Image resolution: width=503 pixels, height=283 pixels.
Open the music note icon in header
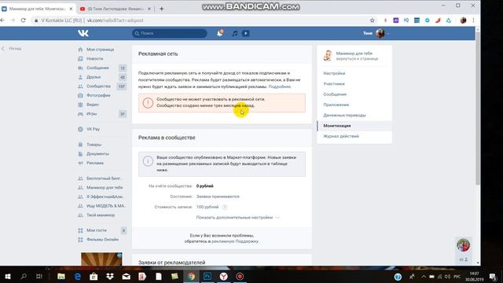(x=235, y=33)
